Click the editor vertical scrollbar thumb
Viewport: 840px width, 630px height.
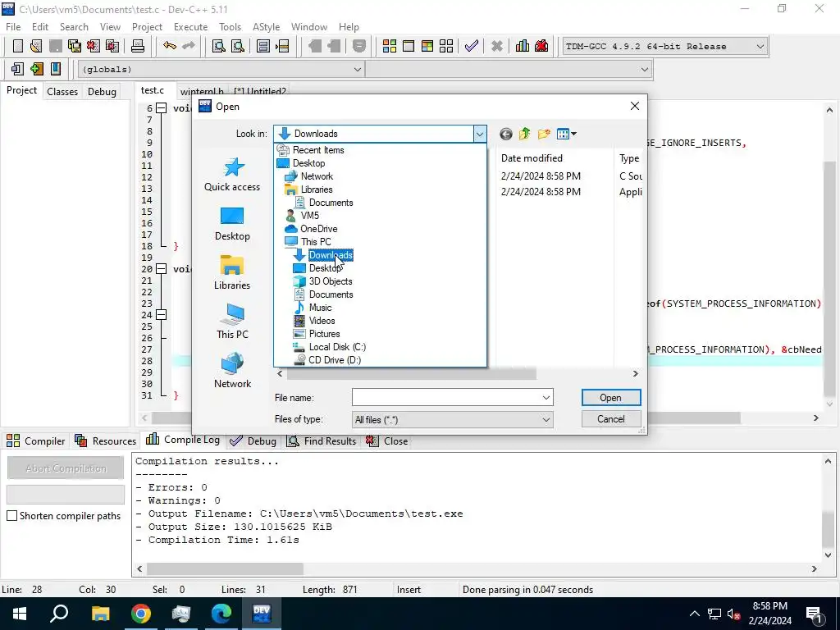click(x=829, y=279)
